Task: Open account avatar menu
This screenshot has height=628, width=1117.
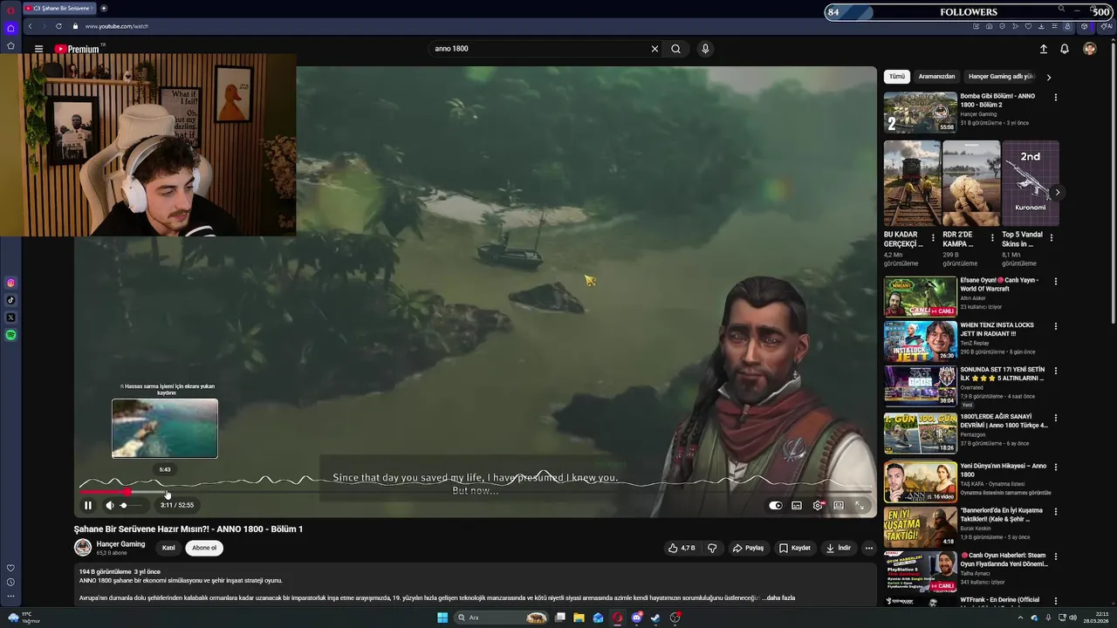Action: [1089, 49]
